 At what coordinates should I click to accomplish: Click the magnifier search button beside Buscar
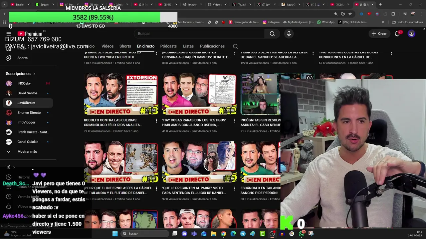(272, 34)
